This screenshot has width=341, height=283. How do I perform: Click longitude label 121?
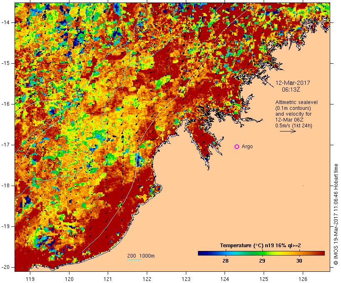click(108, 279)
